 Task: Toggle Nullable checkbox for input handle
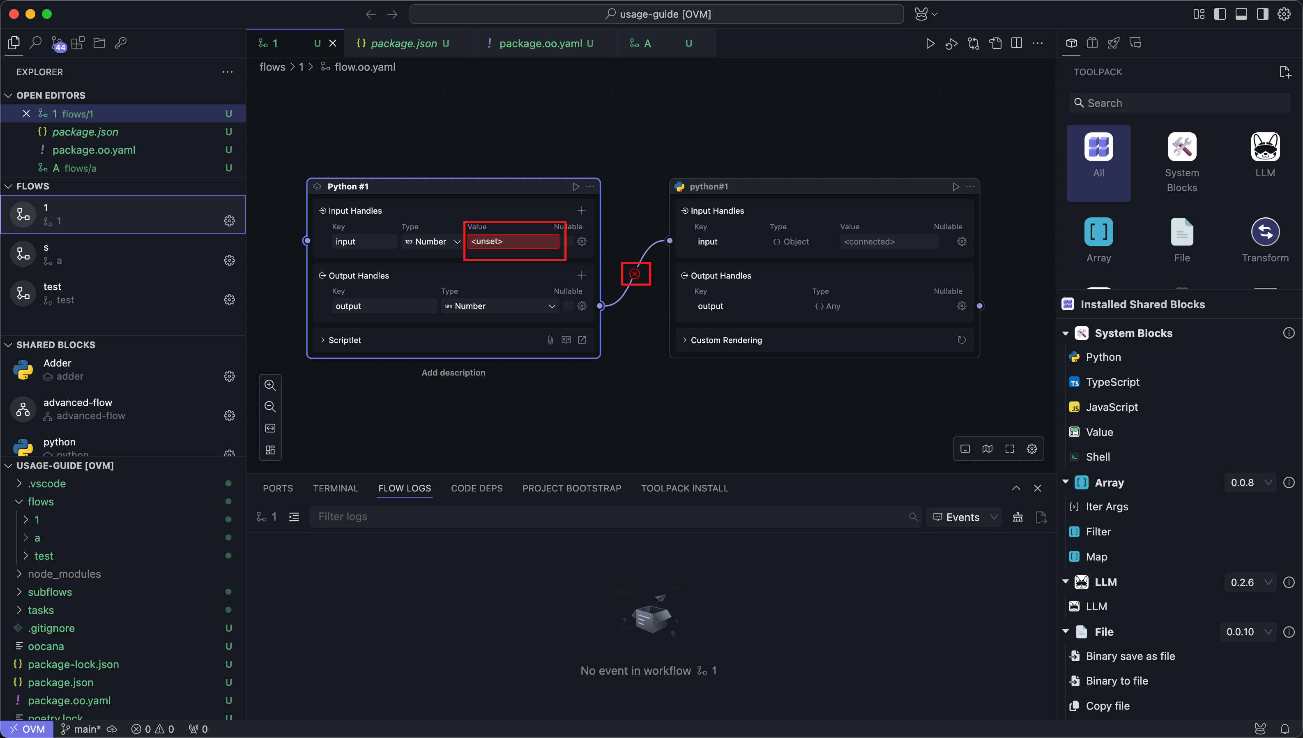pyautogui.click(x=569, y=242)
